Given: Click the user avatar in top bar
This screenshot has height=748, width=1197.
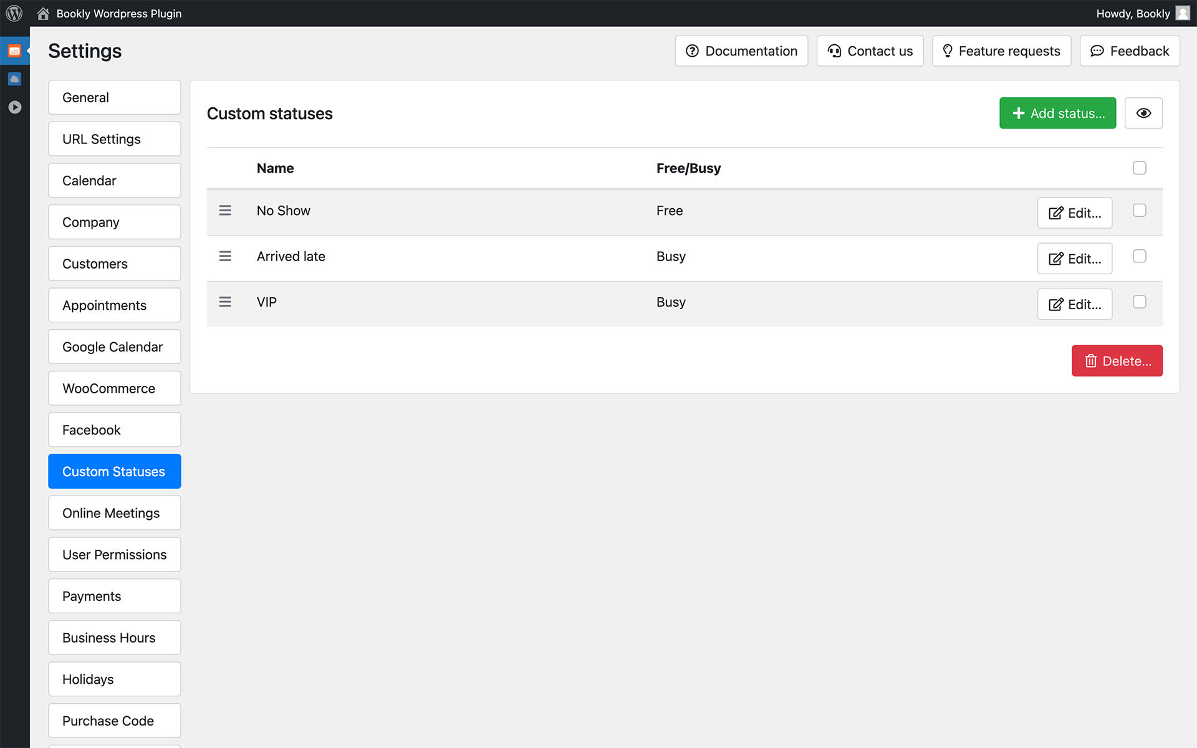Looking at the screenshot, I should 1182,13.
